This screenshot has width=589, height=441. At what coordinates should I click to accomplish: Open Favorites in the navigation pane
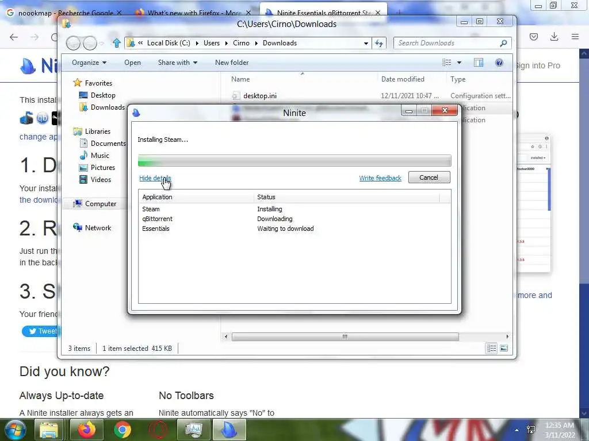click(x=98, y=83)
